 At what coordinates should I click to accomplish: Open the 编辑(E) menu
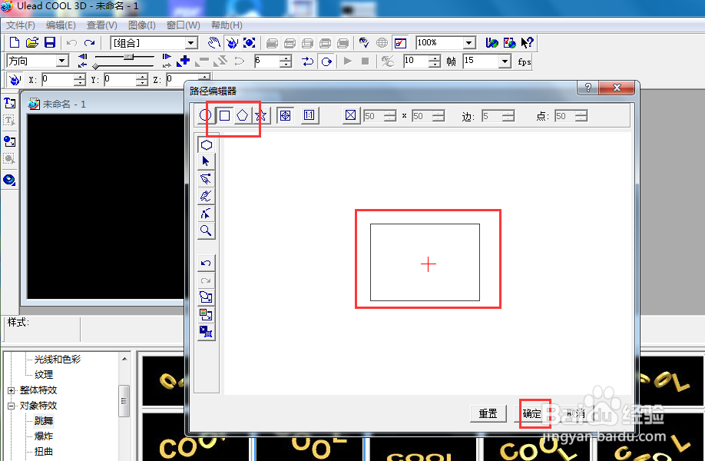coord(61,25)
